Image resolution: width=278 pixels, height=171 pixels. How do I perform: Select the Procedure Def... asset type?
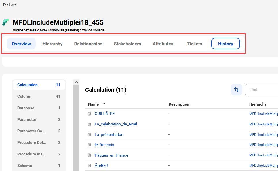tap(39, 142)
